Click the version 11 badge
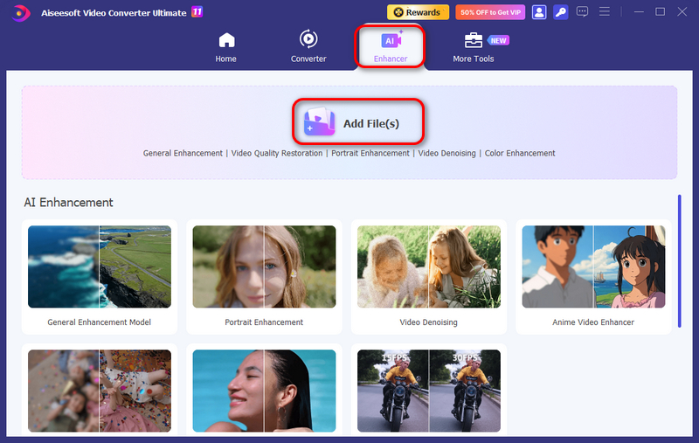The width and height of the screenshot is (699, 443). pos(197,11)
